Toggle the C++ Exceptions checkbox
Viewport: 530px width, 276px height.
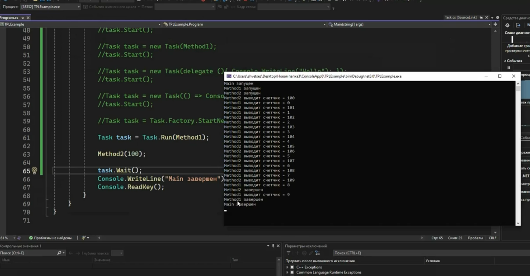tap(292, 267)
